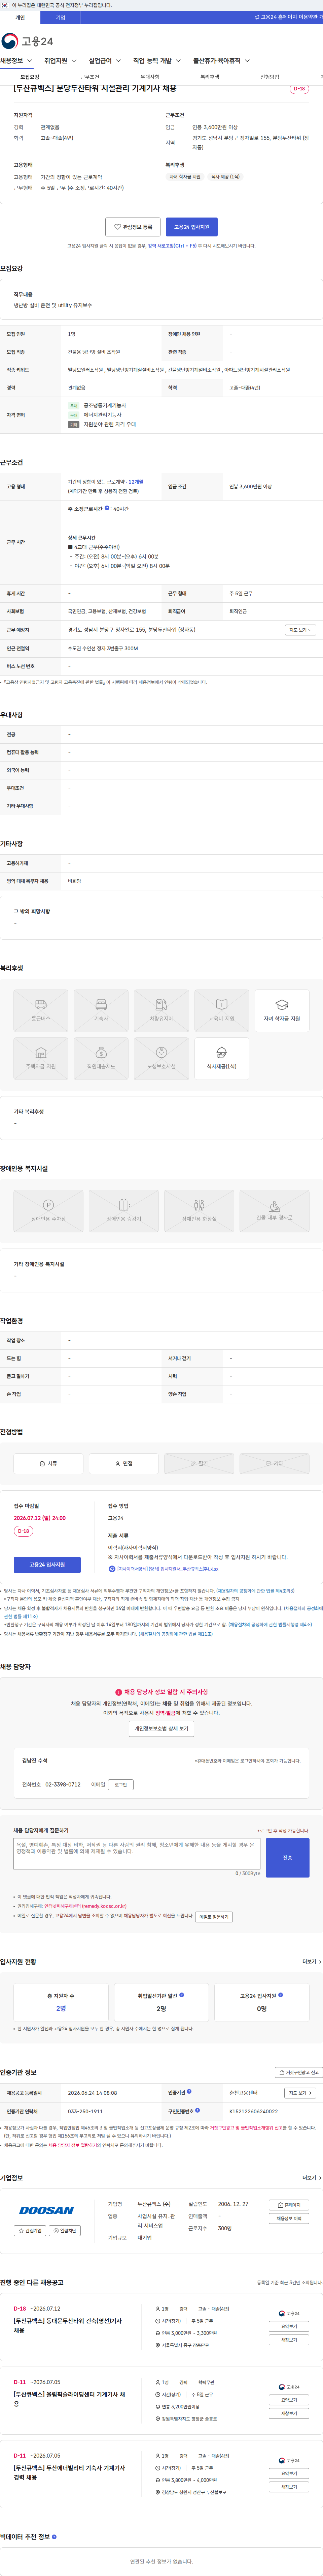
Task: Expand the 출산휴가·육아휴직 menu
Action: [221, 61]
